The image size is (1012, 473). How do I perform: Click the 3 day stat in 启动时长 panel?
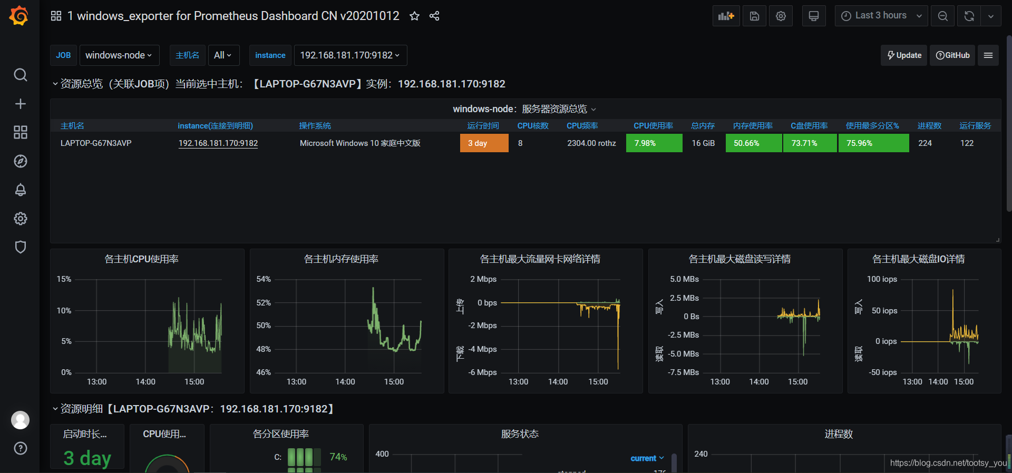tap(87, 458)
